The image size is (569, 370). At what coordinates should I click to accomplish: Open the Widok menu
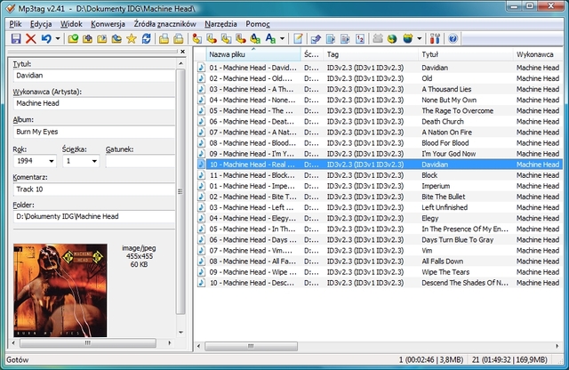point(71,24)
